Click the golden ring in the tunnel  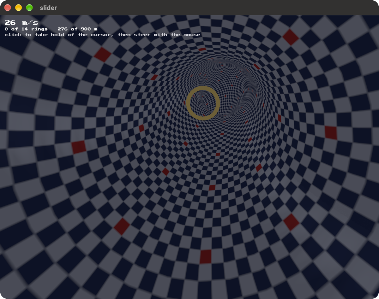click(x=203, y=103)
